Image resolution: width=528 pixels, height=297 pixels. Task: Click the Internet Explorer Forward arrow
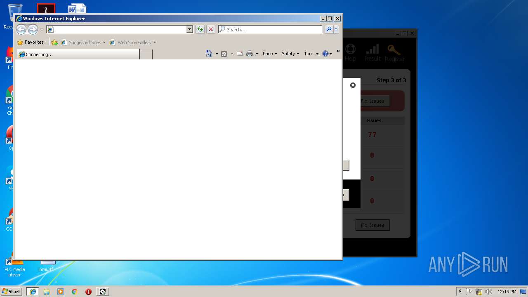pyautogui.click(x=33, y=29)
